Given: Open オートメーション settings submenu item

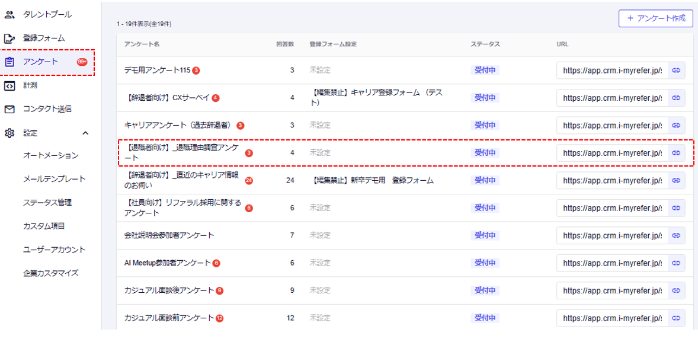Looking at the screenshot, I should tap(50, 155).
